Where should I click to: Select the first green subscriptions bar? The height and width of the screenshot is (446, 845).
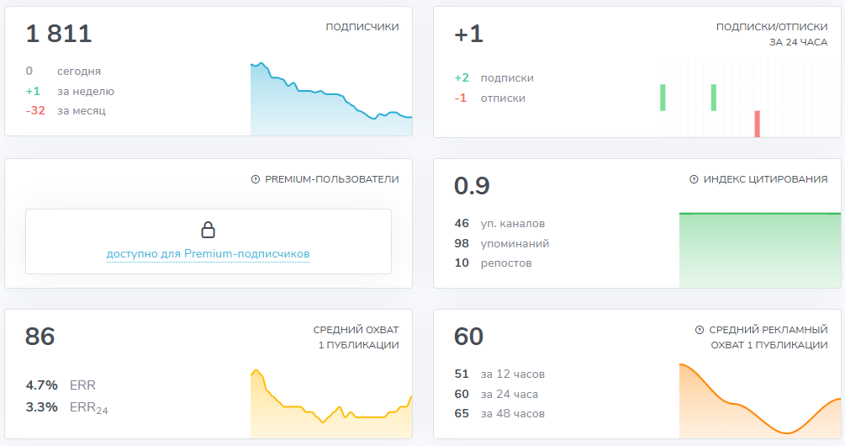663,98
